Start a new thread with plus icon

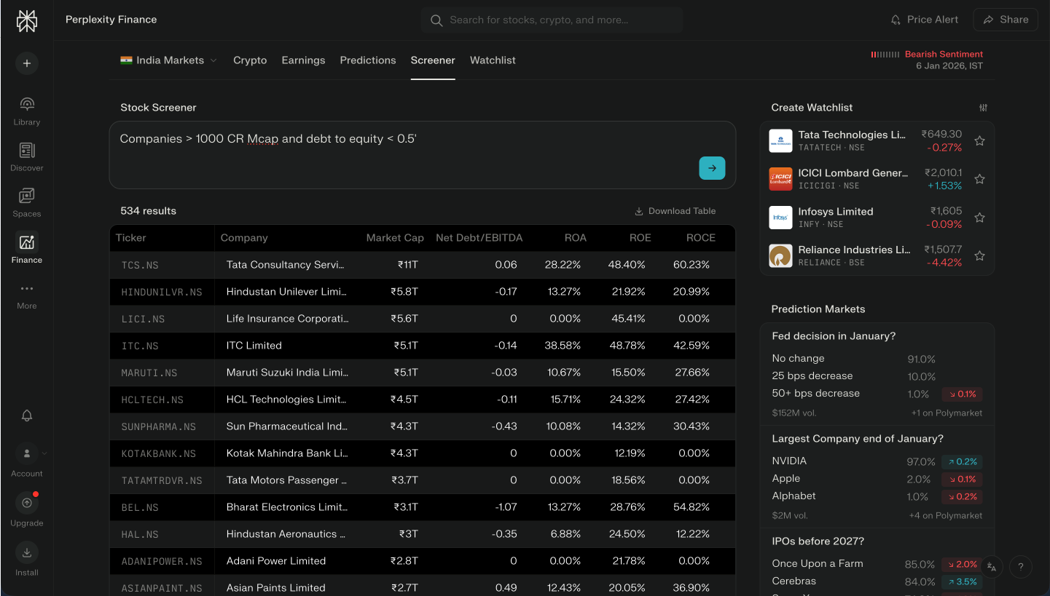(x=27, y=63)
